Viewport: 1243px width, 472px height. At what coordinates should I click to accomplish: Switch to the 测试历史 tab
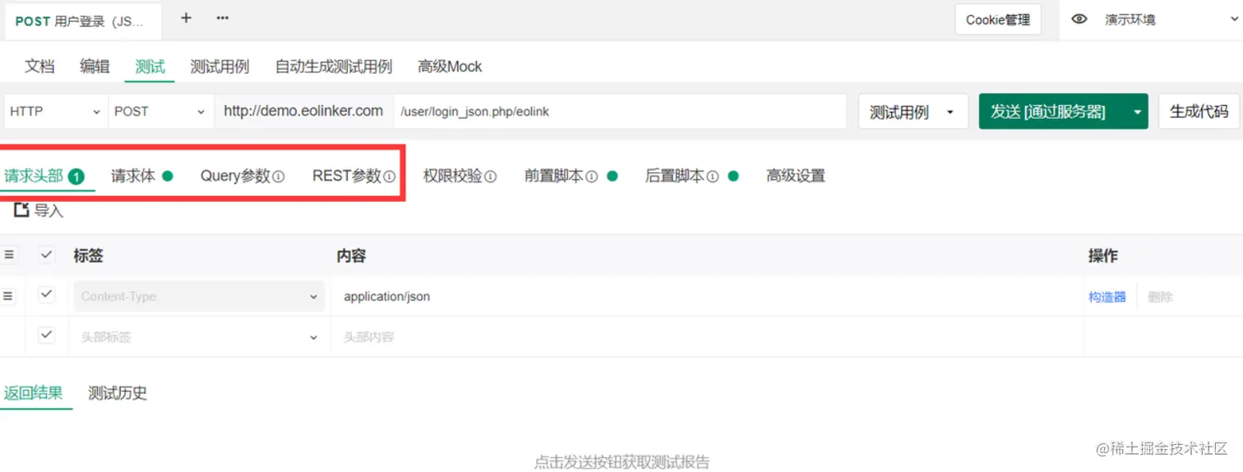coord(118,392)
